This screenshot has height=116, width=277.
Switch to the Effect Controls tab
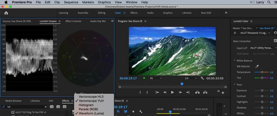(73, 21)
